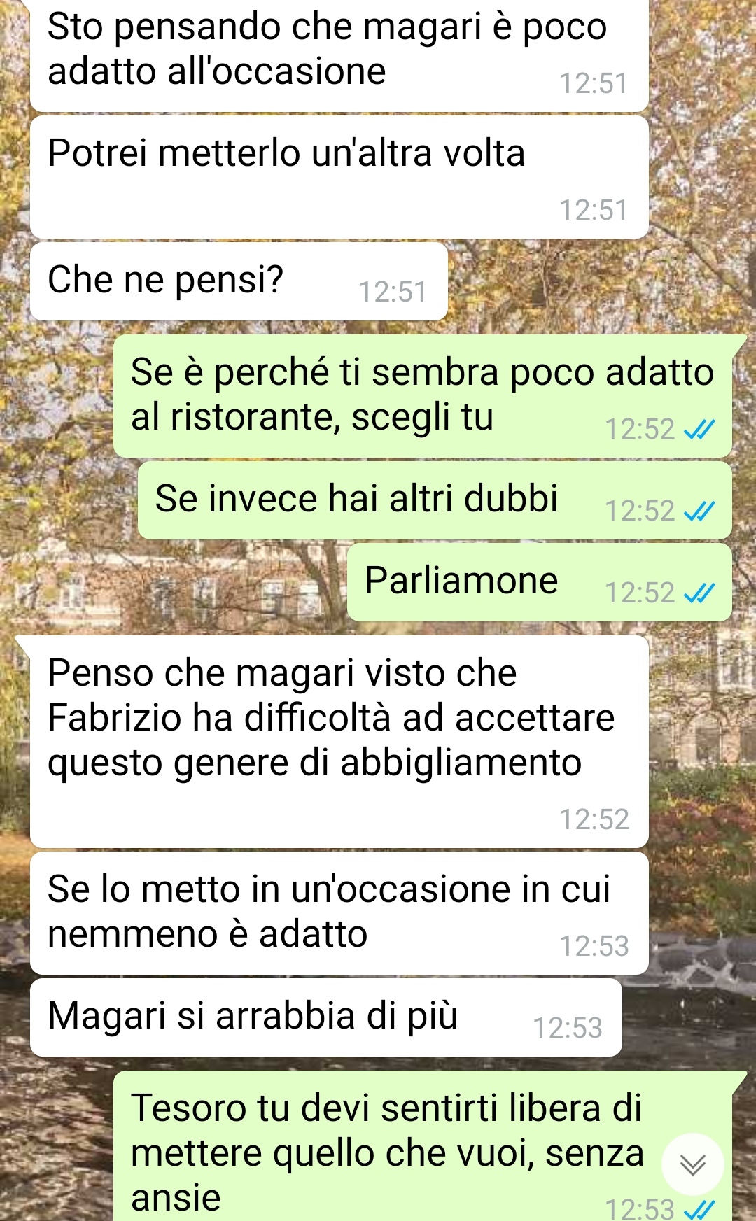Tap the 12:52 timestamp next to 'Parliamone'
Viewport: 756px width, 1221px height.
tap(640, 593)
